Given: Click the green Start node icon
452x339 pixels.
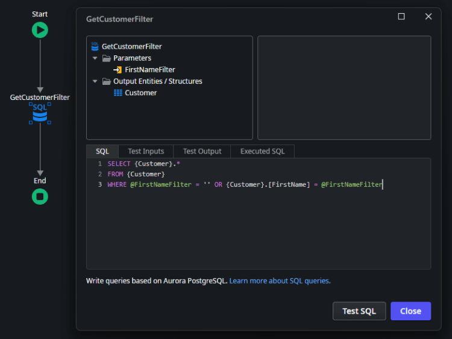Looking at the screenshot, I should point(40,30).
